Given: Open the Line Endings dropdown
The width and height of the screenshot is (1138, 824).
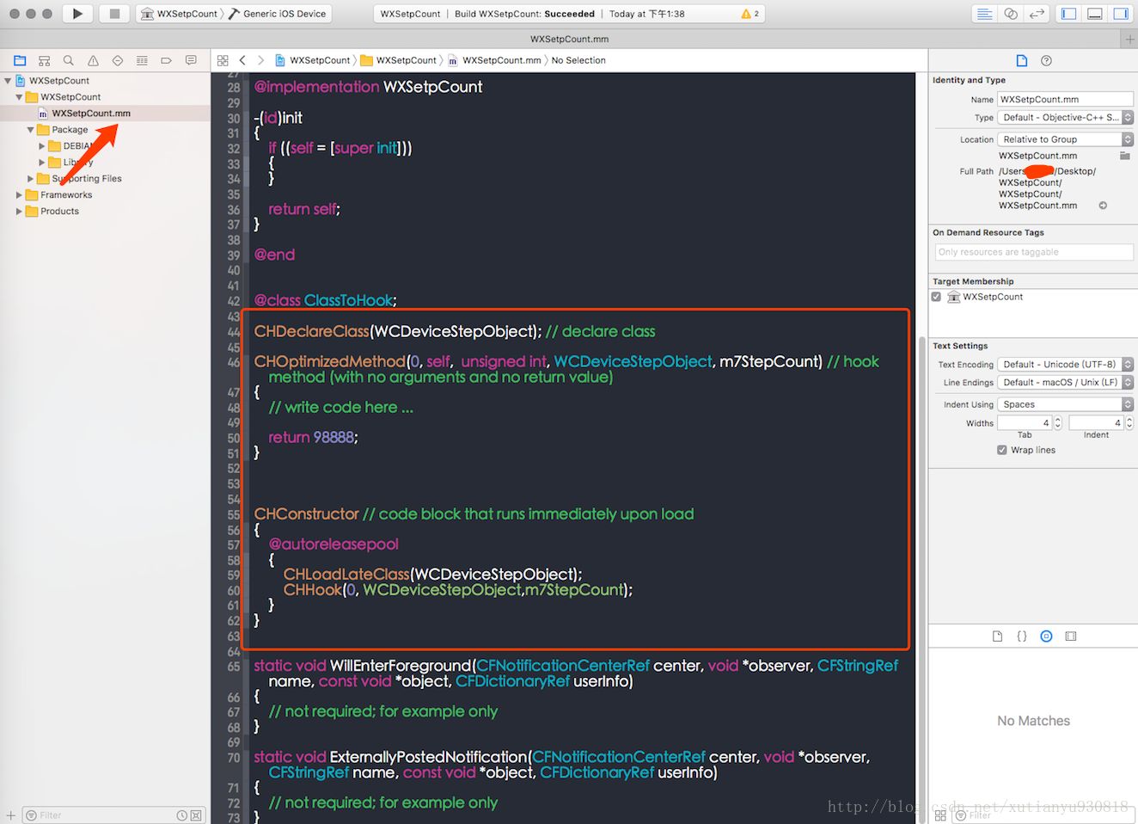Looking at the screenshot, I should point(1065,383).
